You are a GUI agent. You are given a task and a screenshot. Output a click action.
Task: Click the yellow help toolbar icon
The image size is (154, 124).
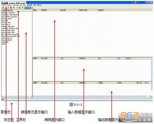(23, 8)
